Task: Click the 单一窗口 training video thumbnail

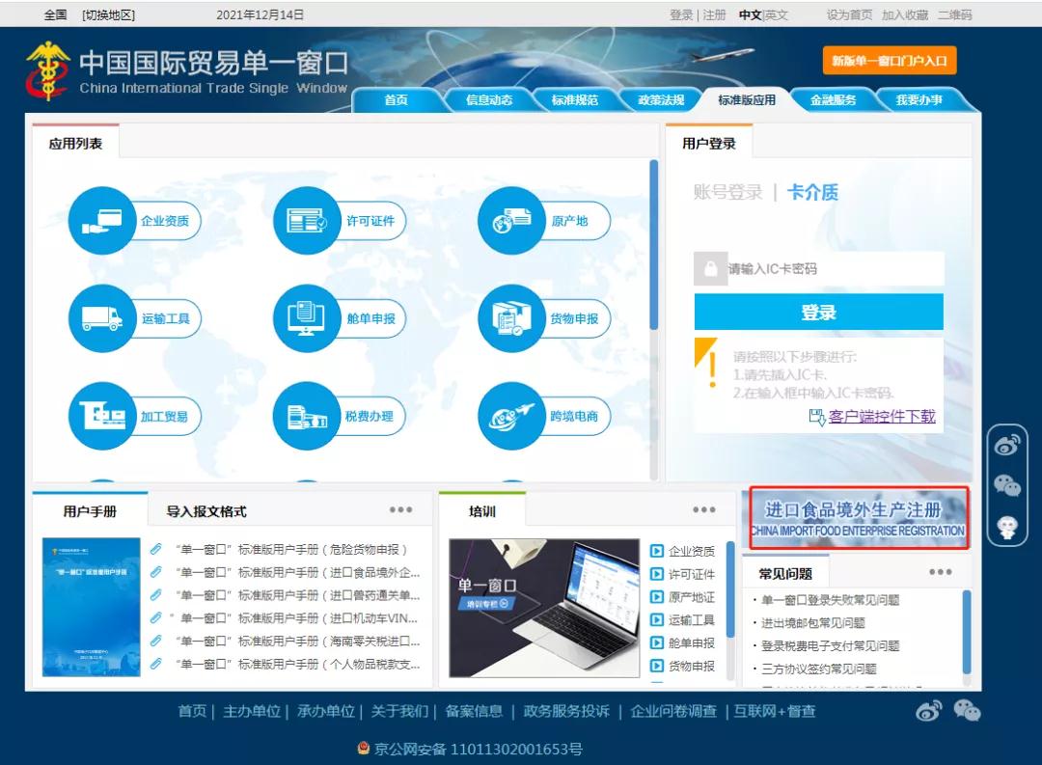Action: pyautogui.click(x=544, y=608)
